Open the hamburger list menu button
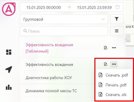 (x=117, y=31)
